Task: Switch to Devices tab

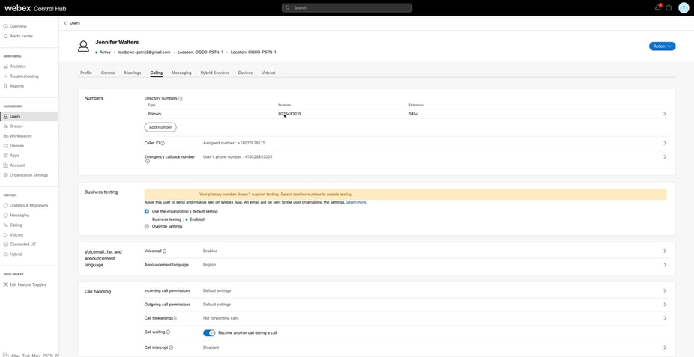Action: tap(245, 73)
